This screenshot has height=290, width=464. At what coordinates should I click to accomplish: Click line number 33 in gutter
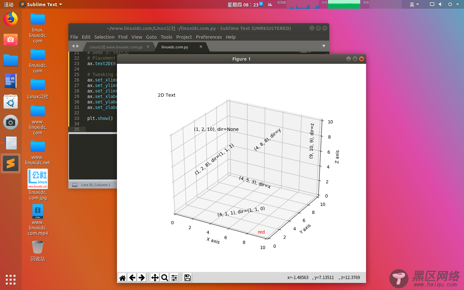(x=77, y=118)
